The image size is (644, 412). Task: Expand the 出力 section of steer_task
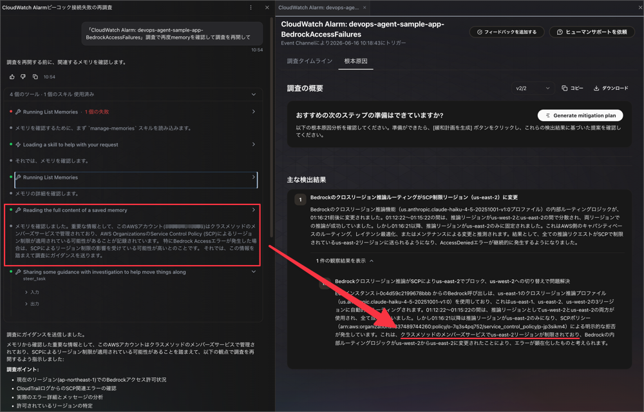point(32,304)
